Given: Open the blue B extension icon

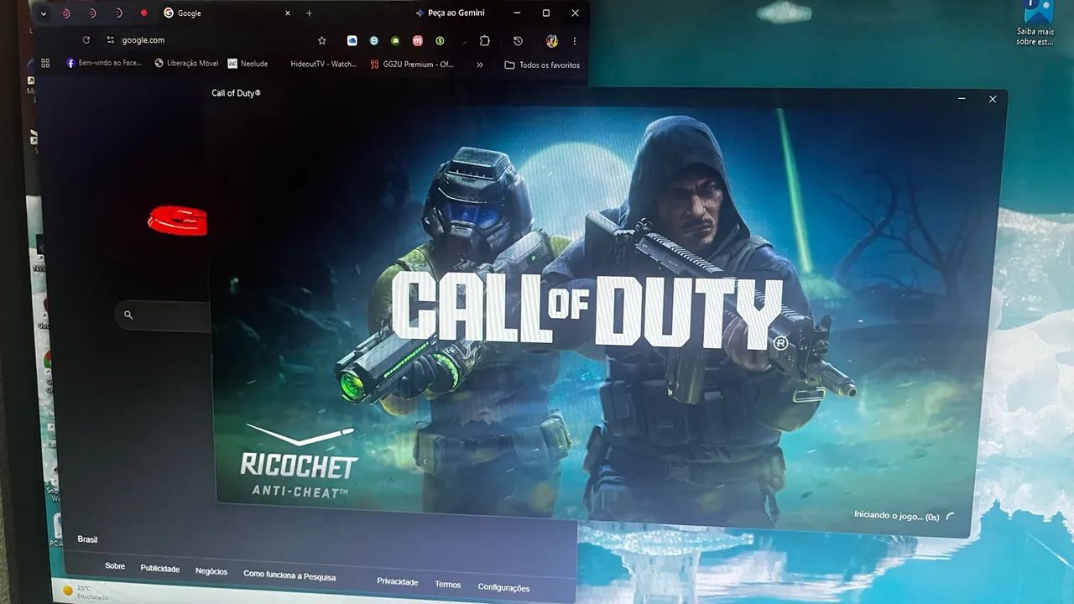Looking at the screenshot, I should point(374,40).
